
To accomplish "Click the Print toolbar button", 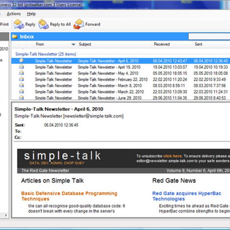I will pos(4,24).
